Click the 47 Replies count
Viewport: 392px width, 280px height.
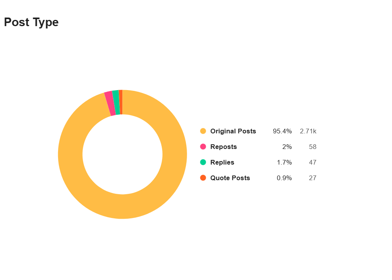tap(313, 162)
